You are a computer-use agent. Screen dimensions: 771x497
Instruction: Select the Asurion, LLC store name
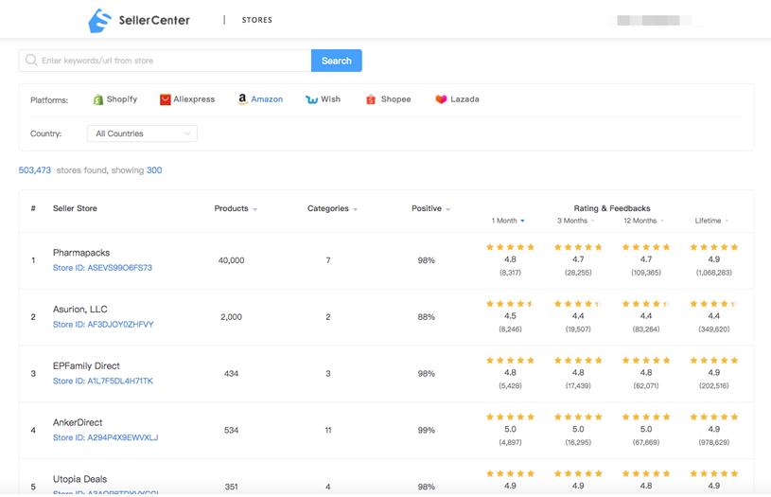pos(79,309)
